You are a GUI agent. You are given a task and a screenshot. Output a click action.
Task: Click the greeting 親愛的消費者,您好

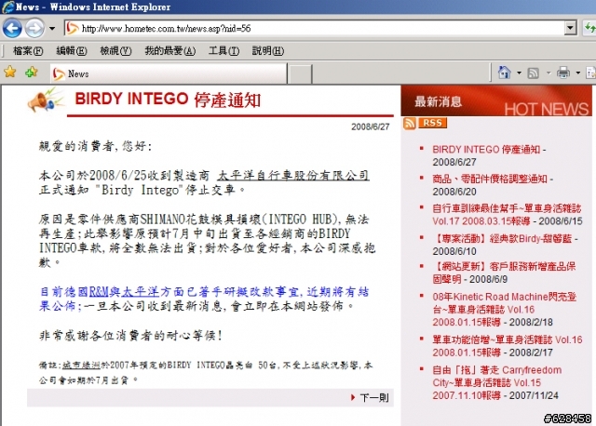pos(95,146)
